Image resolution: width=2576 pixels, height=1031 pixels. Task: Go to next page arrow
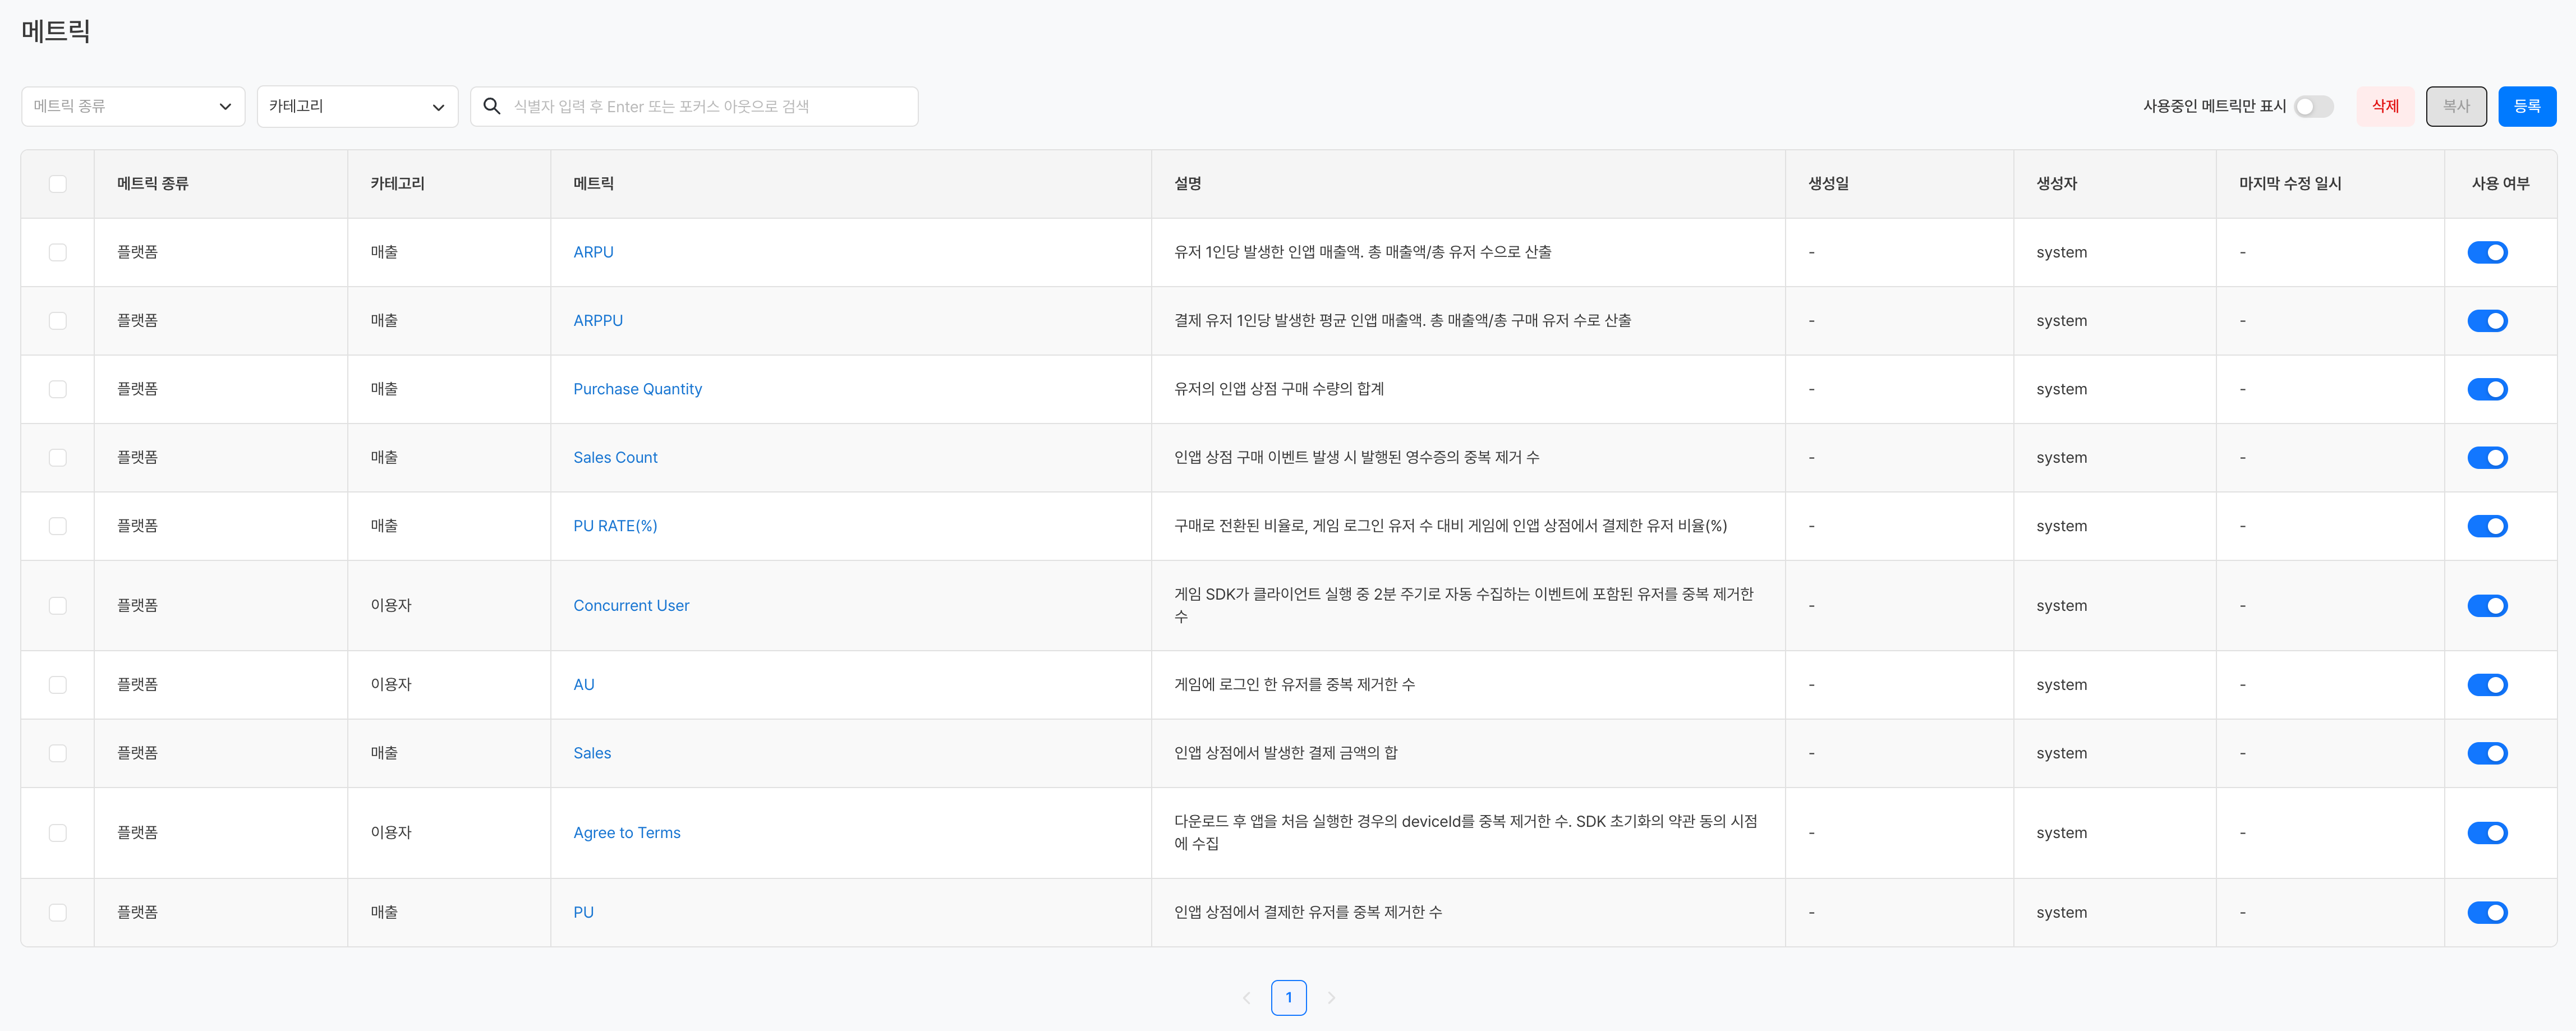[1331, 997]
